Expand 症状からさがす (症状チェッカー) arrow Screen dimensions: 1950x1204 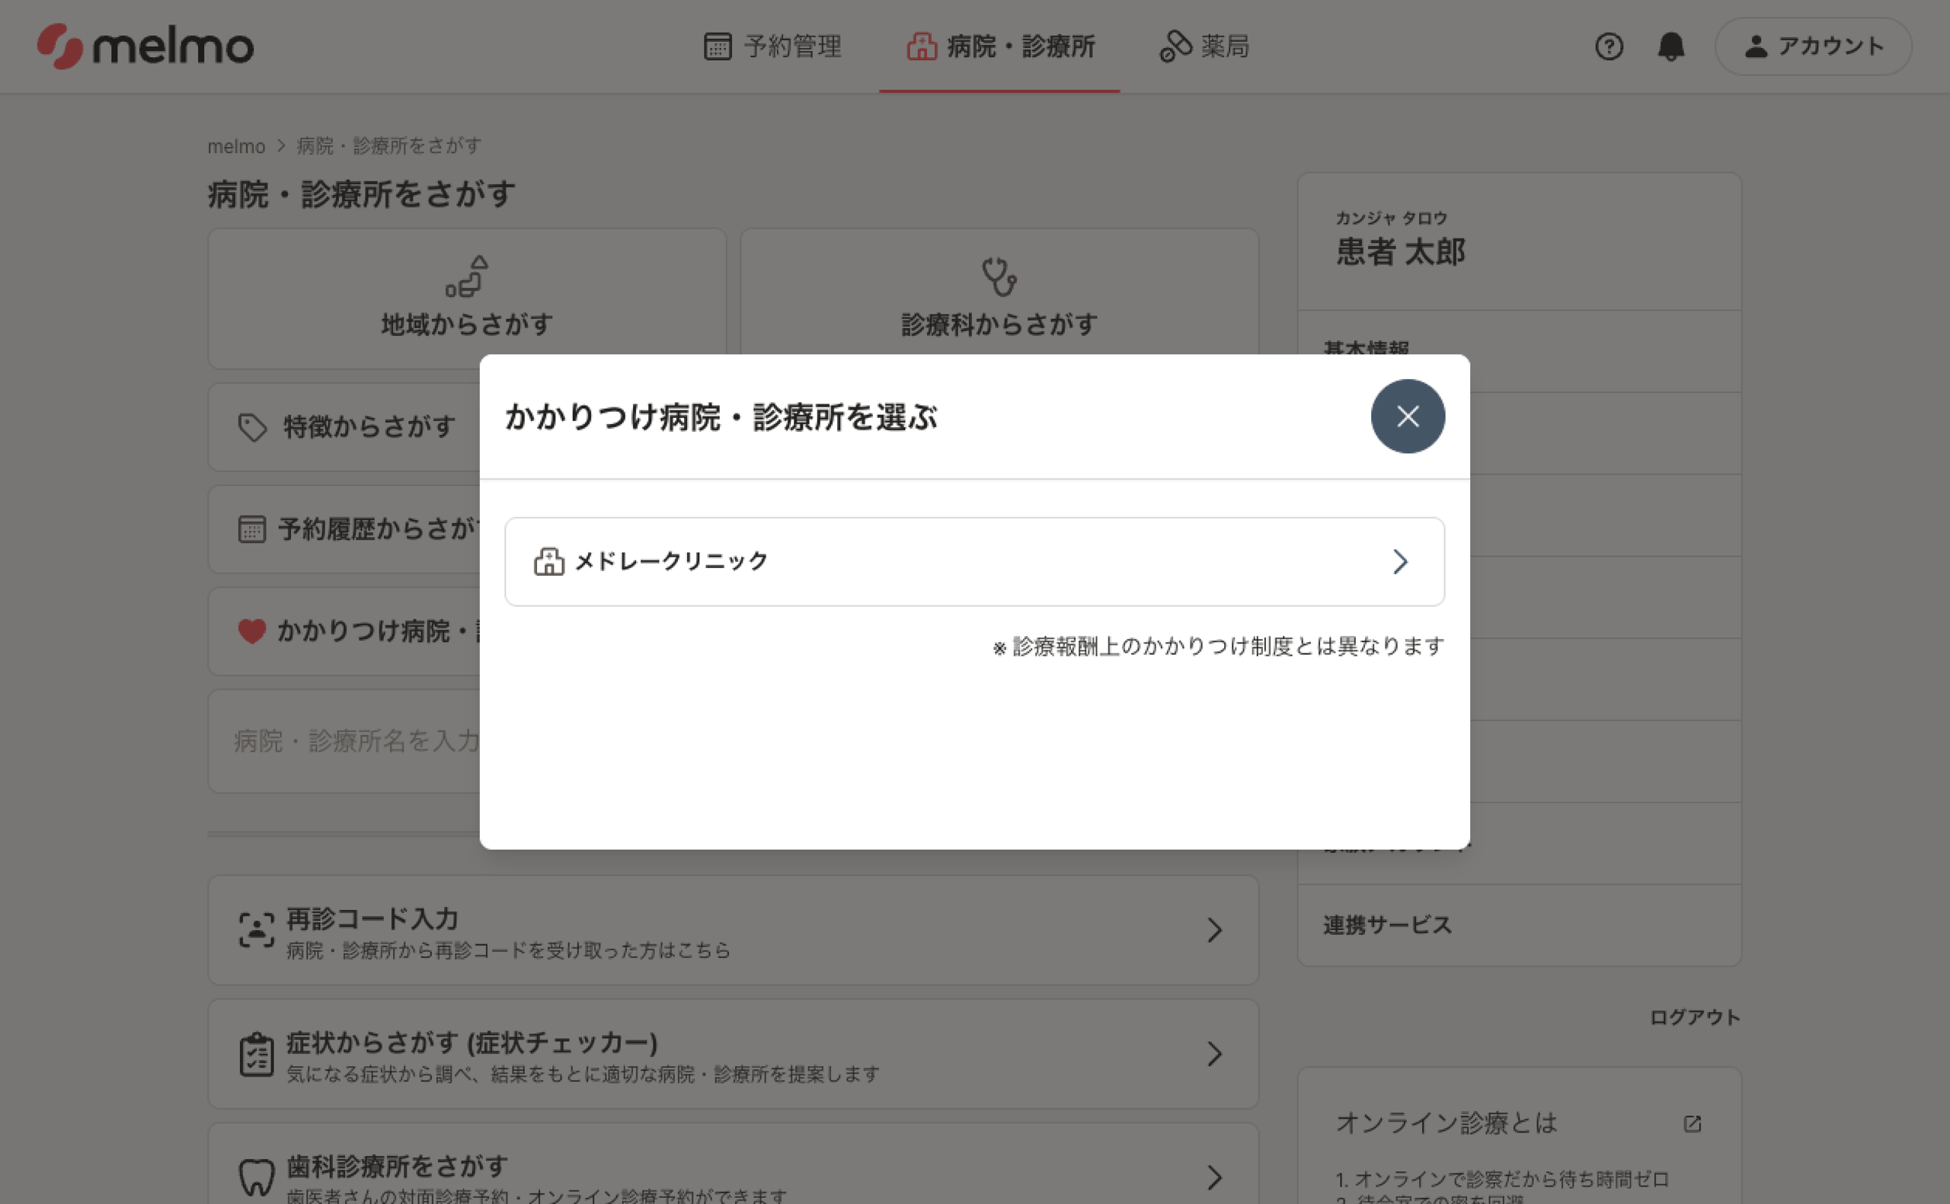(x=1213, y=1053)
